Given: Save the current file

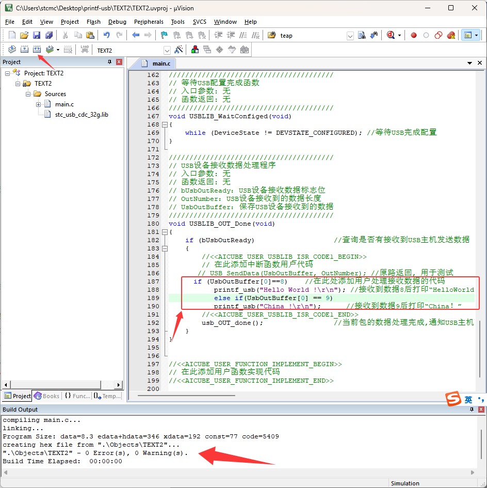Looking at the screenshot, I should (x=37, y=35).
